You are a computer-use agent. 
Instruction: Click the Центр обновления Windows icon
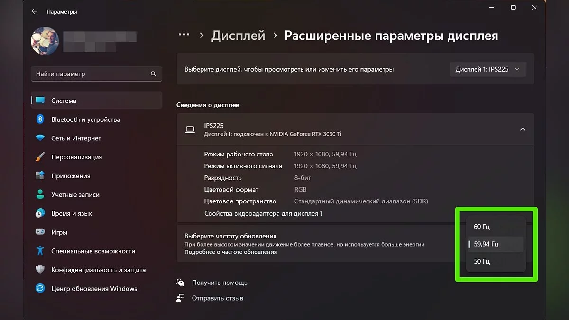(40, 289)
